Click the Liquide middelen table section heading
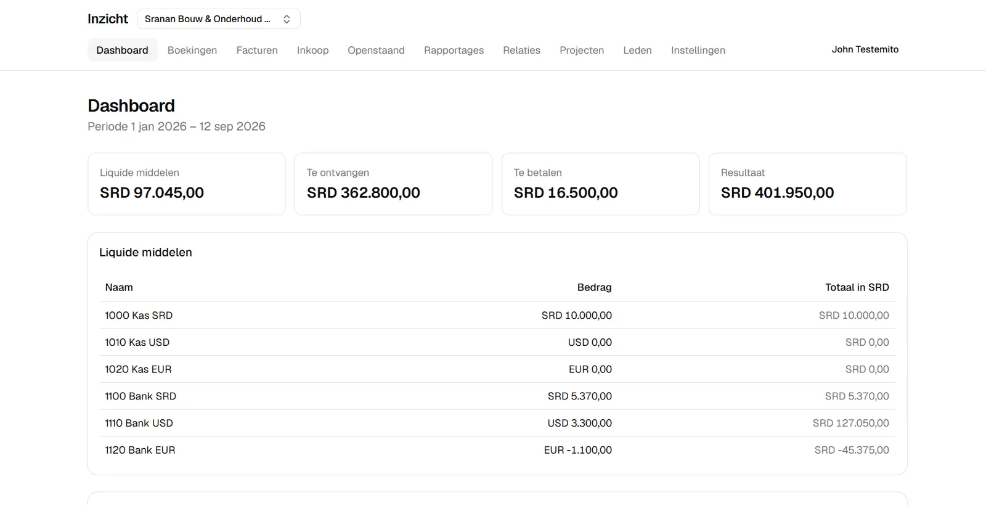This screenshot has width=986, height=524. pyautogui.click(x=145, y=252)
